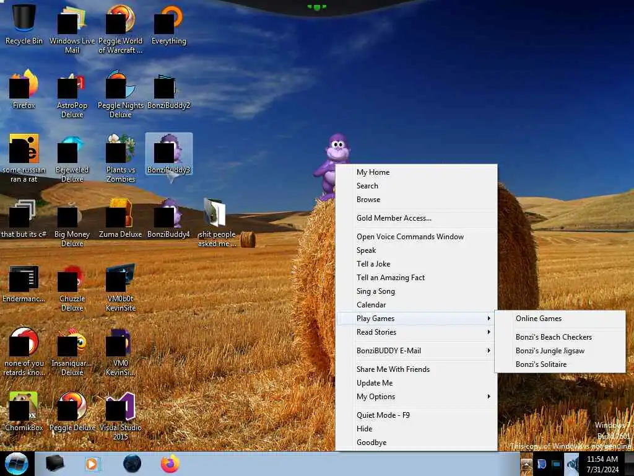
Task: Select the BonziBuddy4 desktop icon
Action: point(168,218)
